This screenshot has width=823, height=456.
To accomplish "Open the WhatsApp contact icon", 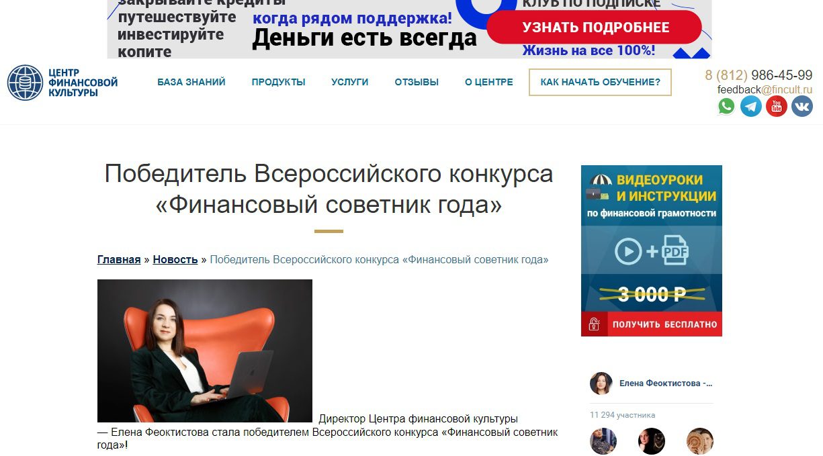I will coord(726,106).
